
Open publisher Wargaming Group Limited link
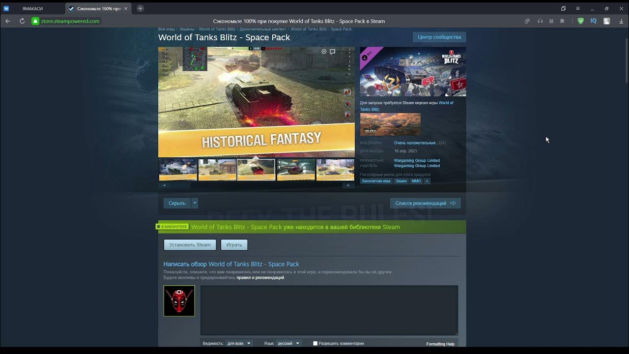[x=417, y=166]
